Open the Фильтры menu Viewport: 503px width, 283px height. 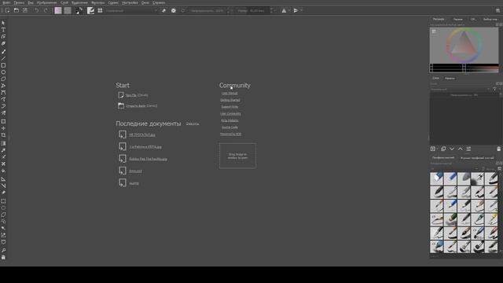pyautogui.click(x=97, y=2)
